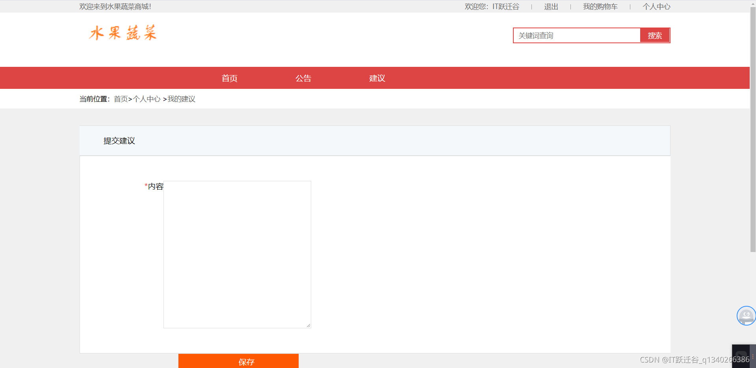Click inside the 内容 textarea
The image size is (756, 368).
[237, 254]
